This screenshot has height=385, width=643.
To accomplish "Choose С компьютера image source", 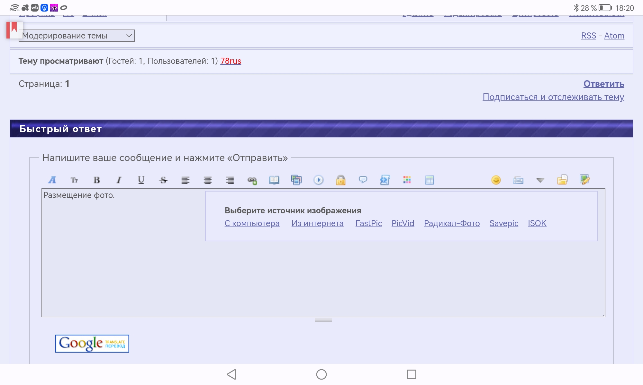I will click(252, 223).
